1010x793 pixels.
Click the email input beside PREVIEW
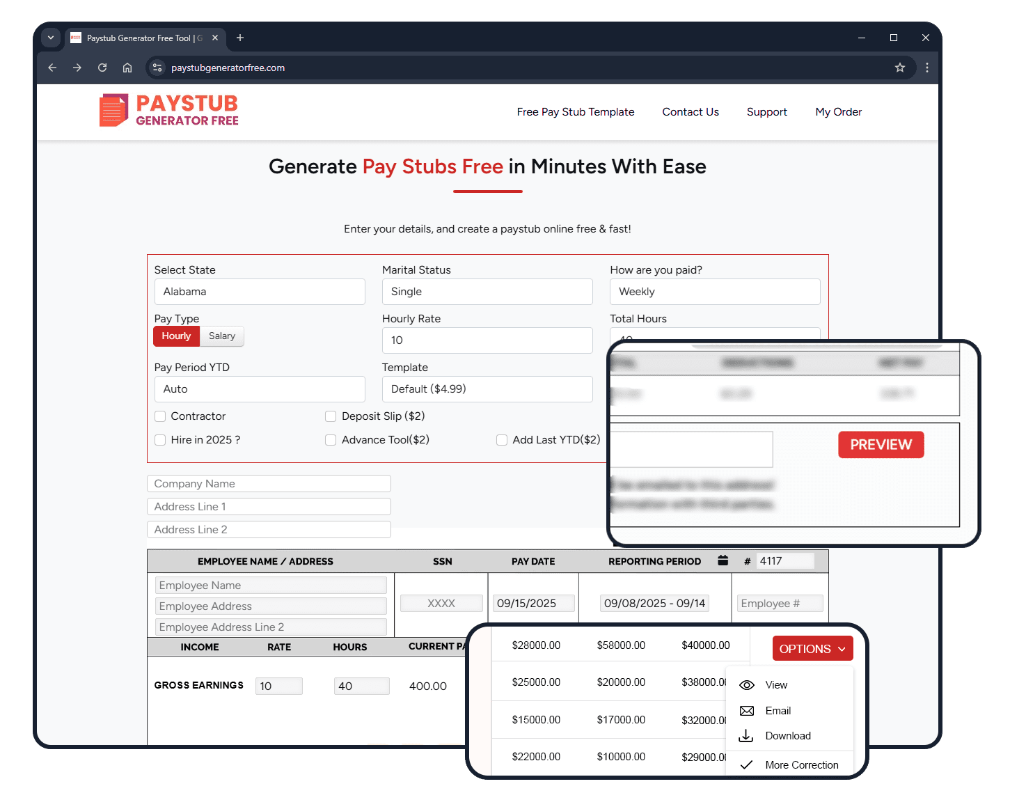[x=692, y=449]
